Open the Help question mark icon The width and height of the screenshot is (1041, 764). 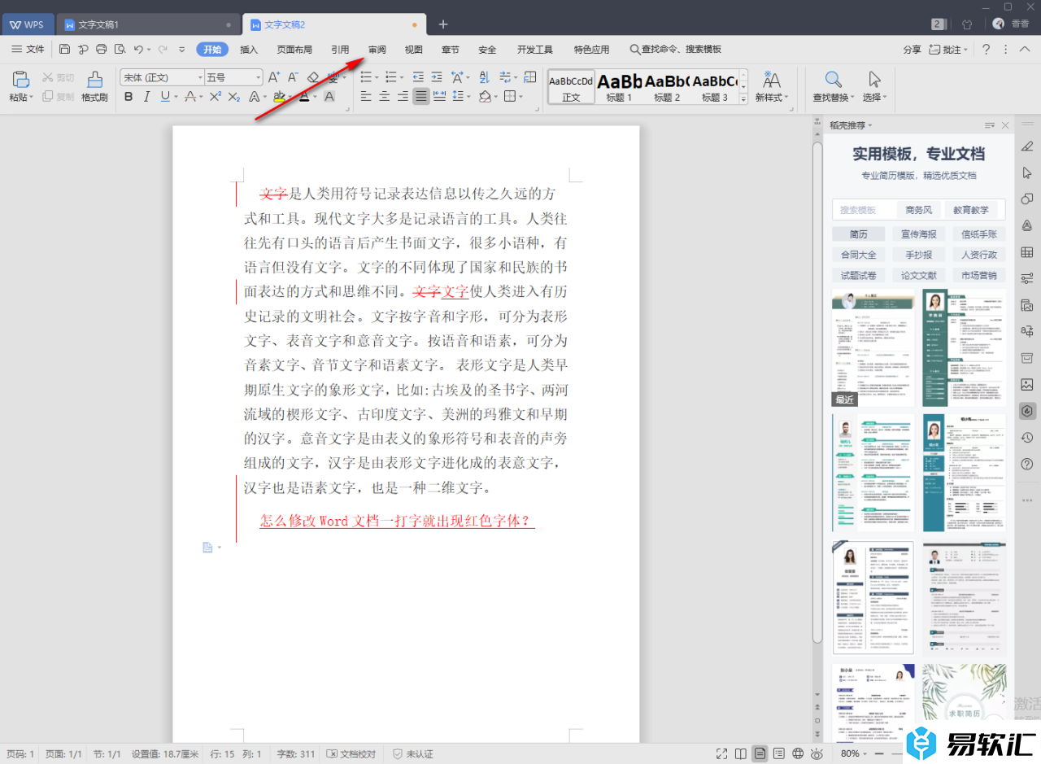(x=987, y=50)
